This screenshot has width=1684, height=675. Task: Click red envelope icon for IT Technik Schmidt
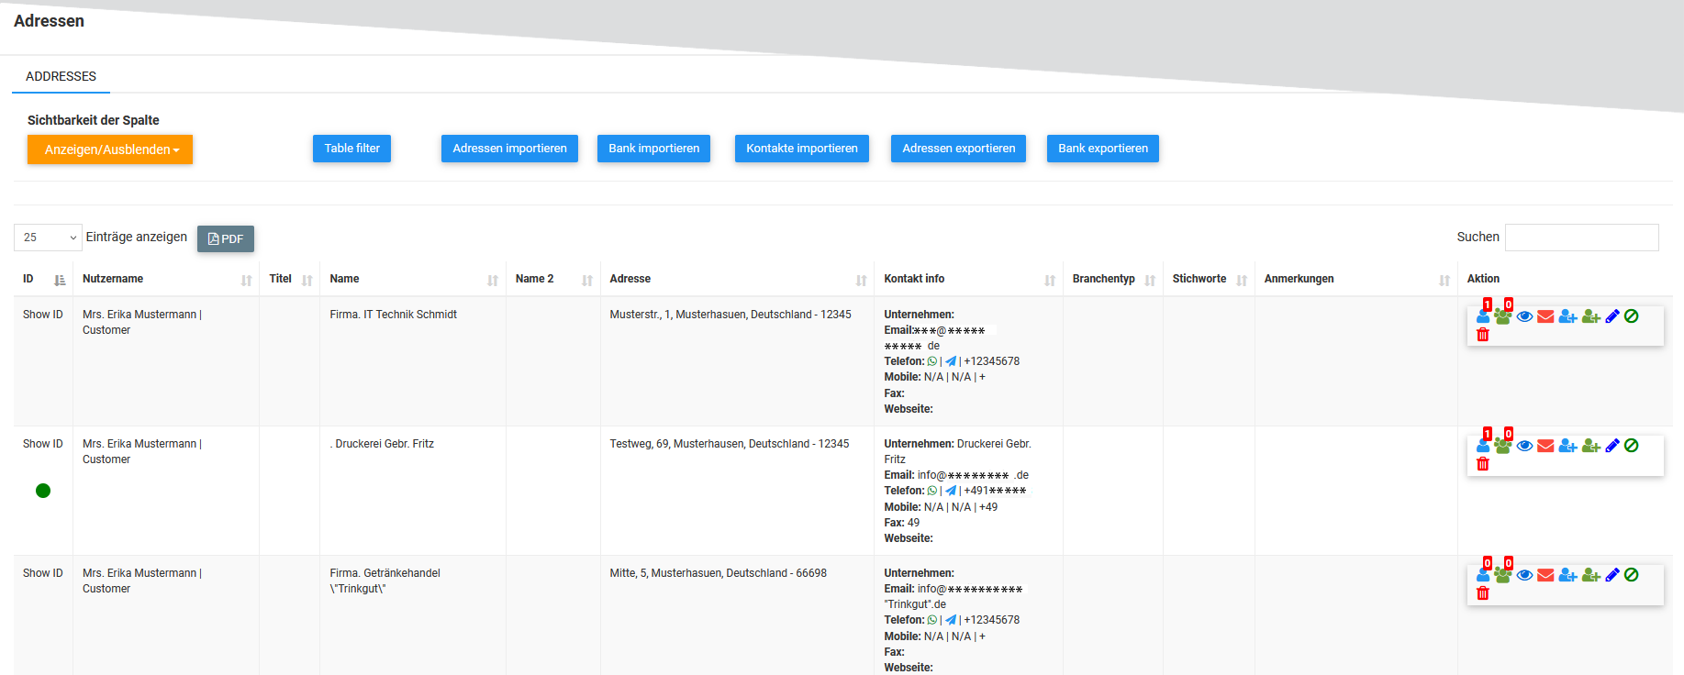[x=1545, y=316]
